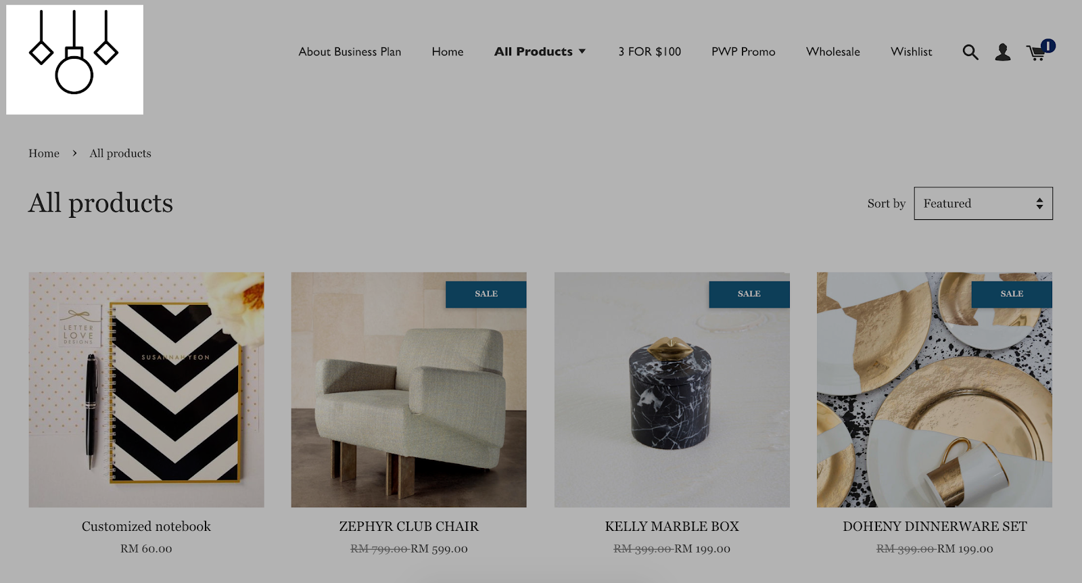Open the PWP Promo menu item
This screenshot has width=1082, height=583.
click(743, 52)
